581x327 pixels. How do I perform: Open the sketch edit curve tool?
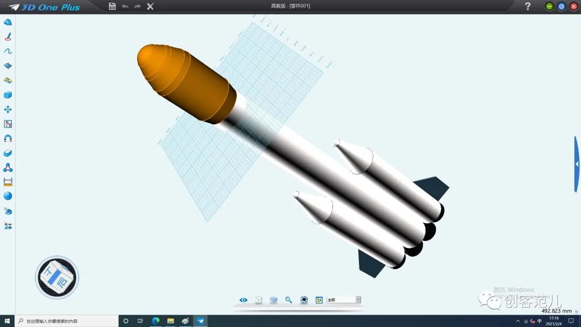coord(8,51)
